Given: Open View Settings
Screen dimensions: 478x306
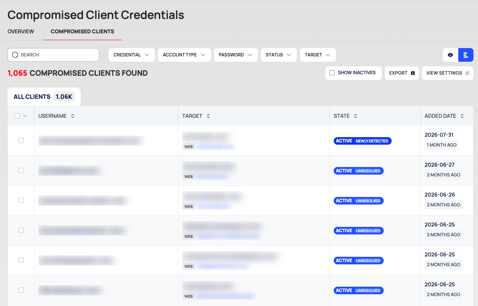Looking at the screenshot, I should tap(448, 73).
